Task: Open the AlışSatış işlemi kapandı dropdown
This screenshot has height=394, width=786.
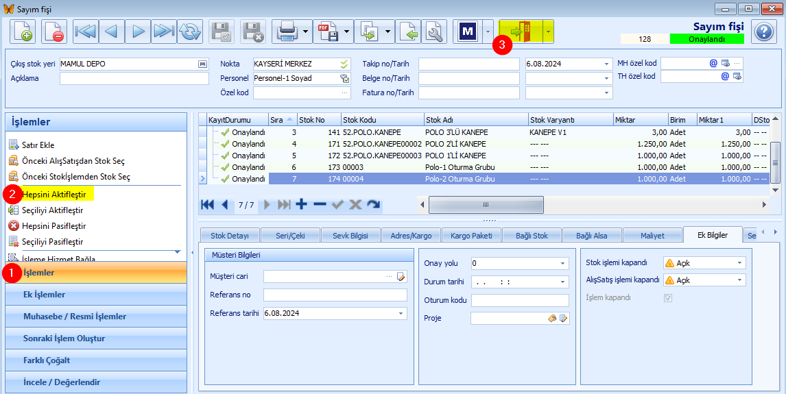Action: point(740,280)
